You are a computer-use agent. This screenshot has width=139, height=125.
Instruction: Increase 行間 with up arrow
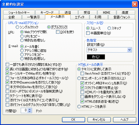coord(30,109)
